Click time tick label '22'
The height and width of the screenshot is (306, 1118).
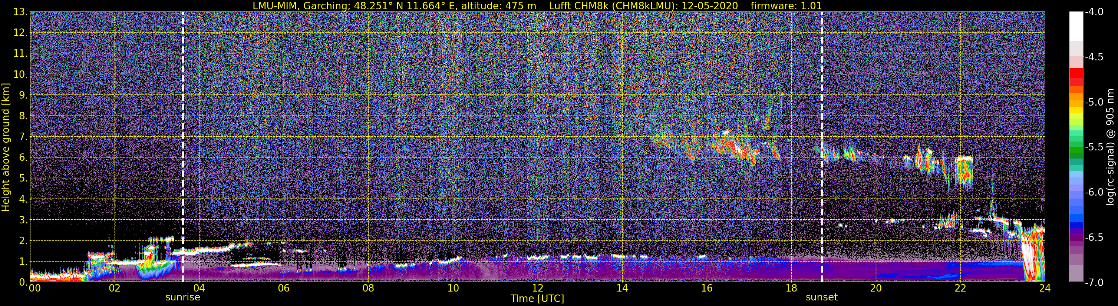tap(960, 288)
